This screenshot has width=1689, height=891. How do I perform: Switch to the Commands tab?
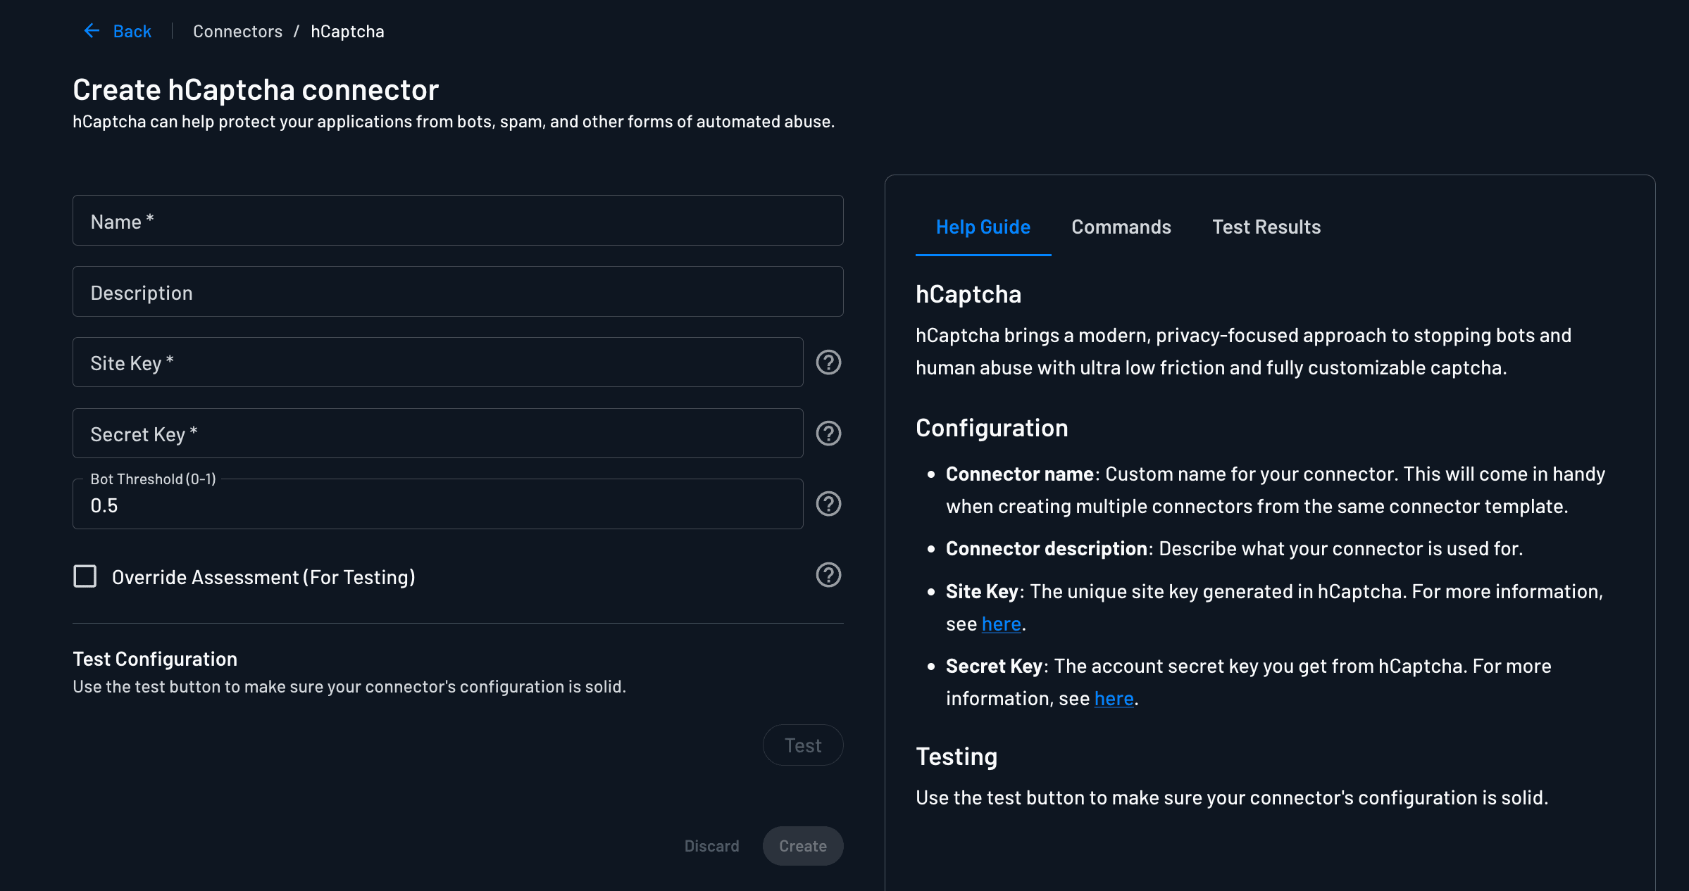pos(1121,227)
